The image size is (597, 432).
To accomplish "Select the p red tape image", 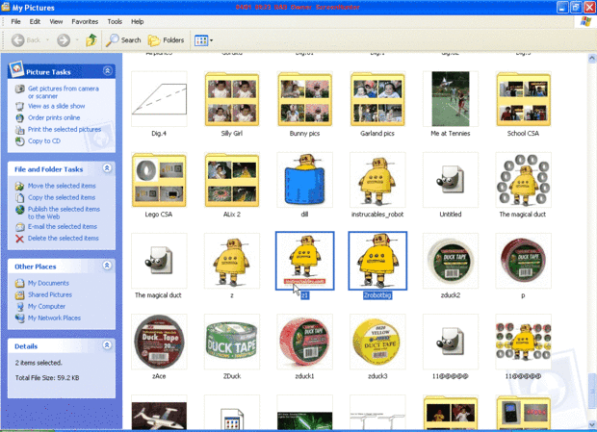I will coord(524,261).
